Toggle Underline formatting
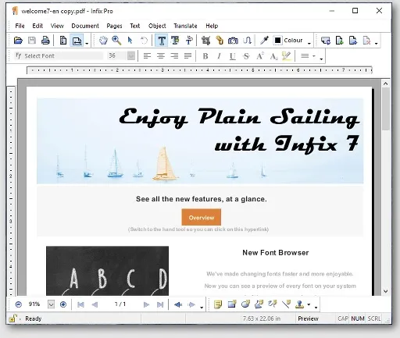This screenshot has width=400, height=338. 233,56
